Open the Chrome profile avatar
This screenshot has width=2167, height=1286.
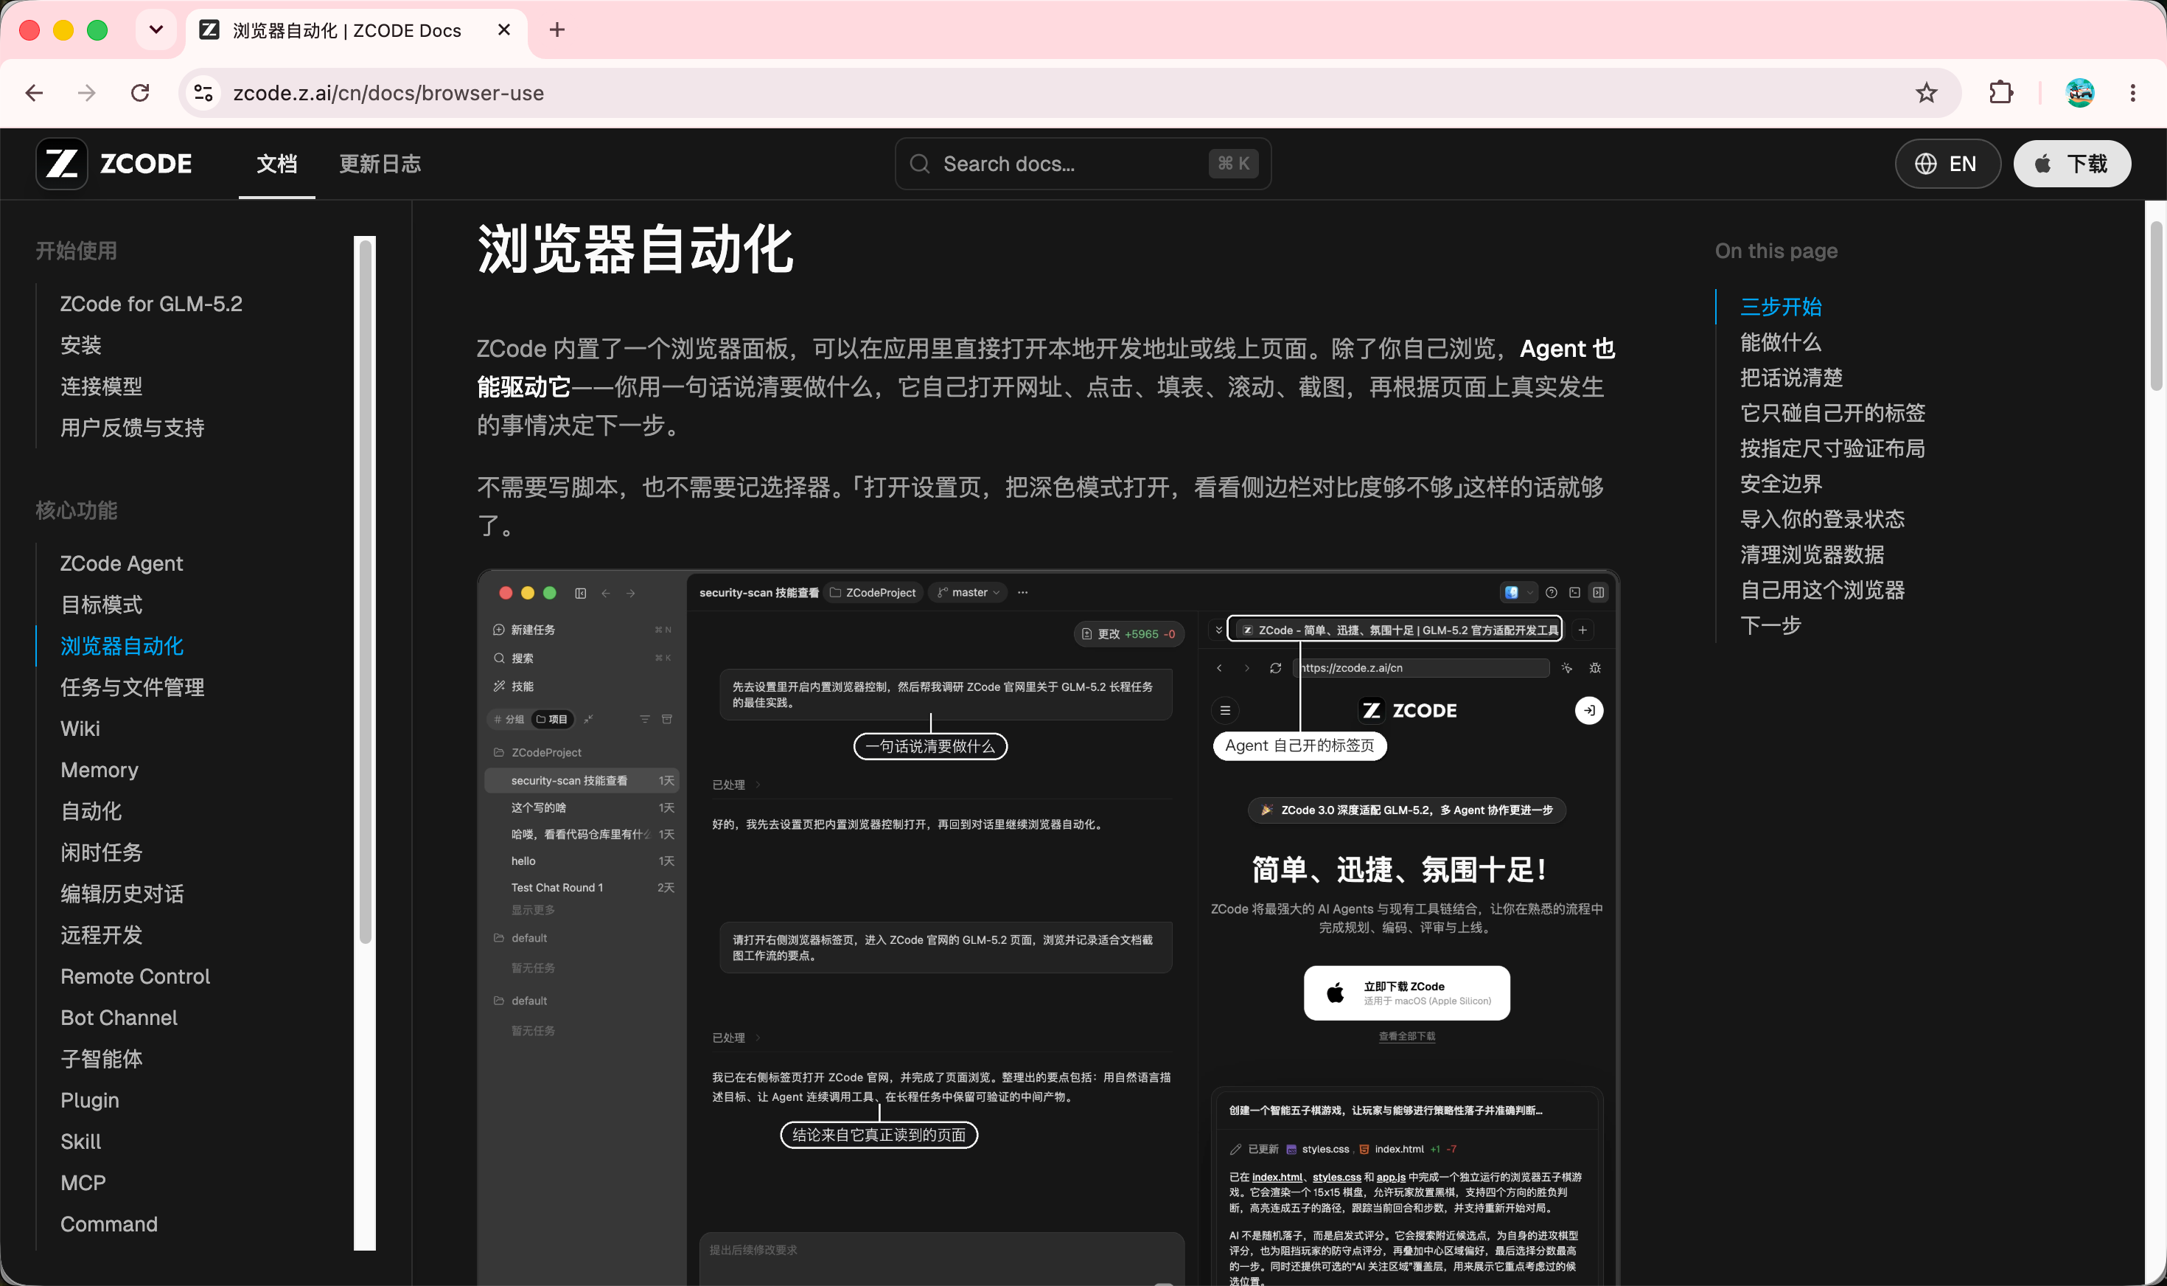[x=2079, y=93]
